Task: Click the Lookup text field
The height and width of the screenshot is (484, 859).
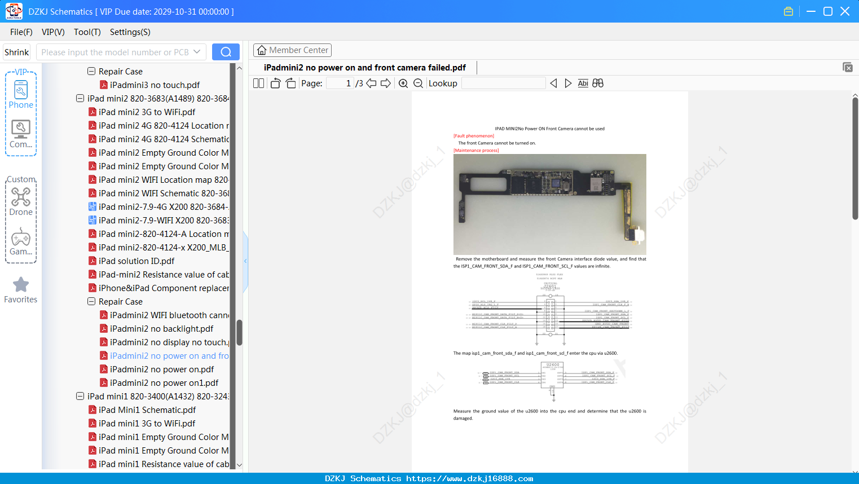Action: (x=503, y=83)
